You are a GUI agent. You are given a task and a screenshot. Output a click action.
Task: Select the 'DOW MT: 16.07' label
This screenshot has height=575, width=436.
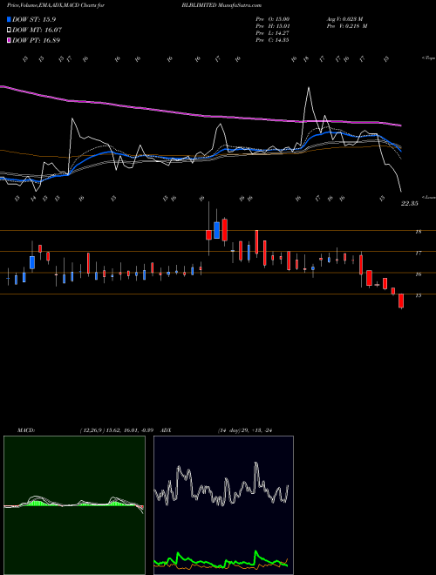pyautogui.click(x=37, y=30)
